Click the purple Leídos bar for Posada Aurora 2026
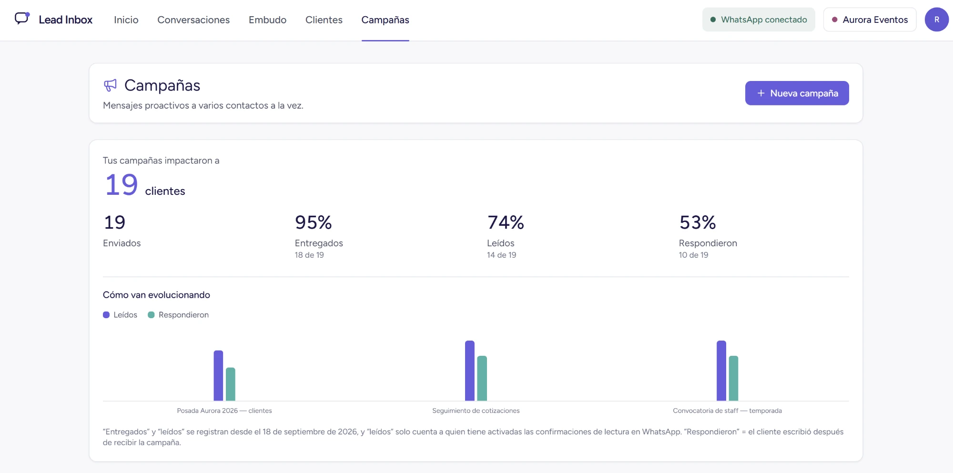Image resolution: width=953 pixels, height=473 pixels. tap(218, 375)
